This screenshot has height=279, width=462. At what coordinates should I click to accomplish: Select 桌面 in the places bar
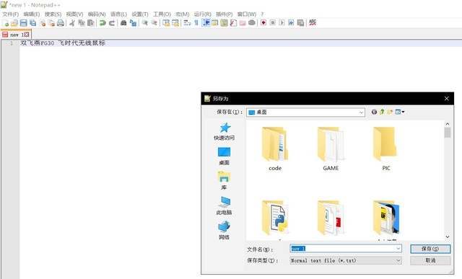point(225,156)
